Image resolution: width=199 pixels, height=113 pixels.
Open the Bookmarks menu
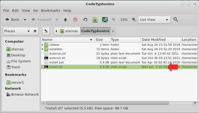point(50,11)
